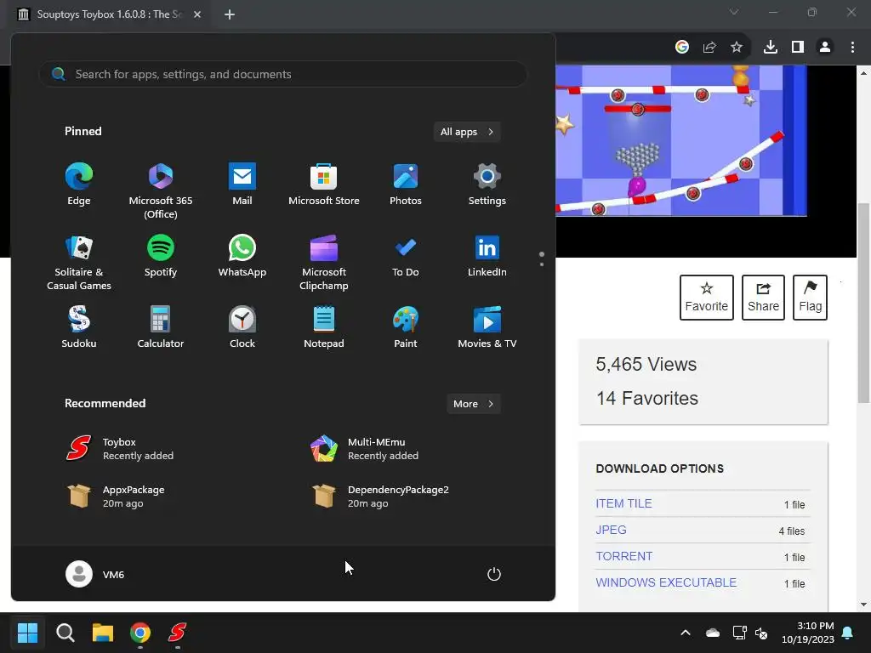Show More recommended items

474,404
